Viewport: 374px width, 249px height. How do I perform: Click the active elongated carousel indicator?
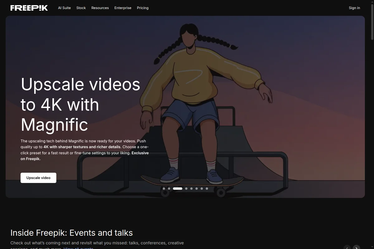pos(178,188)
